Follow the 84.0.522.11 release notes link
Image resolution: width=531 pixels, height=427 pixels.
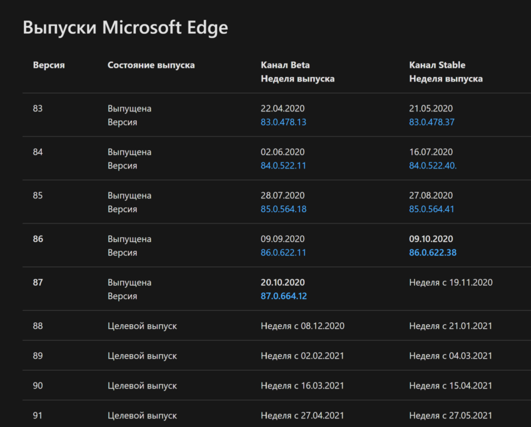(x=283, y=166)
